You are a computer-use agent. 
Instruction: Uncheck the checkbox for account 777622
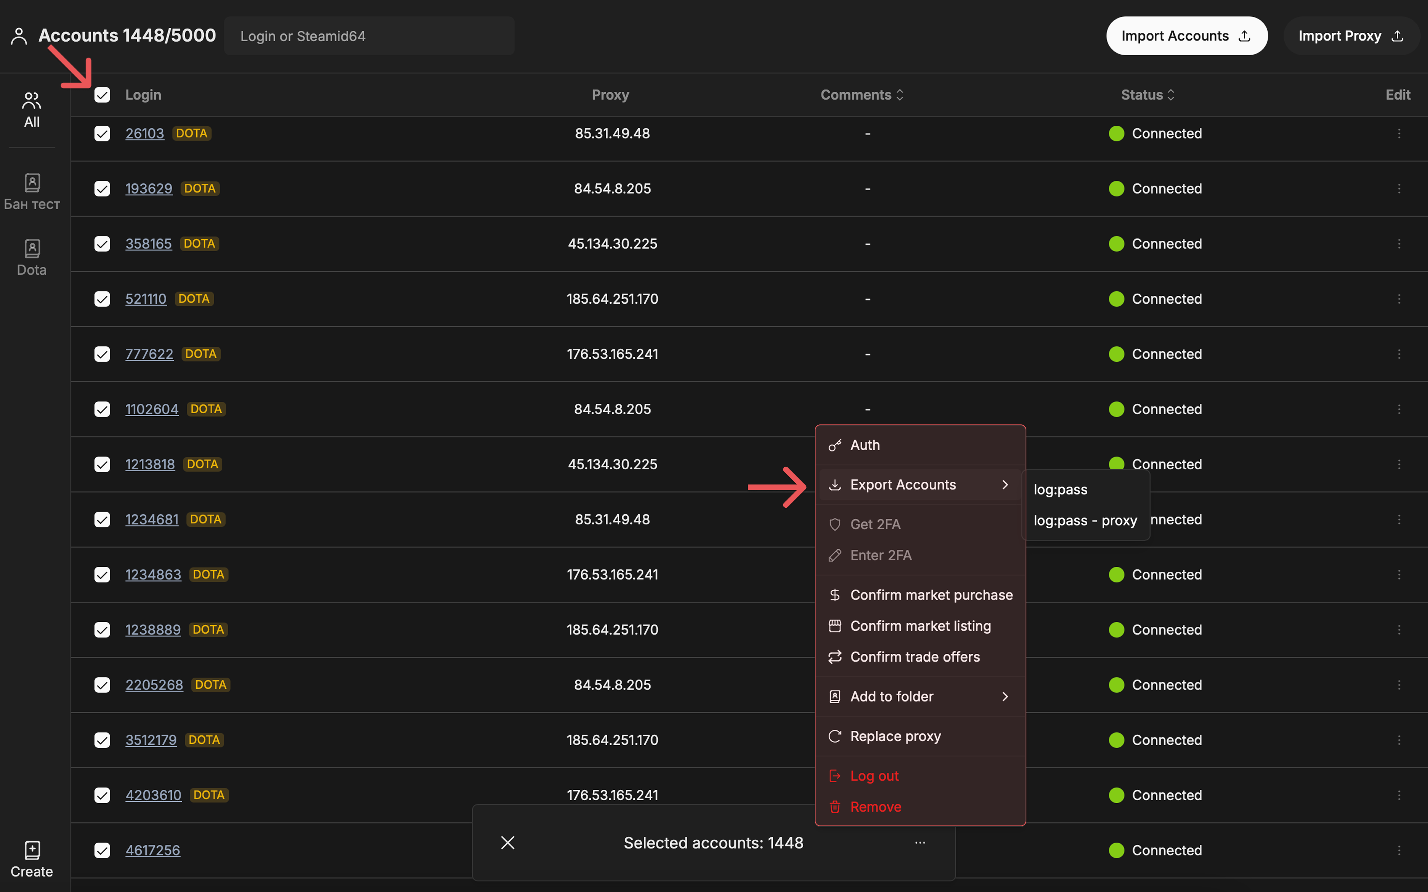(102, 354)
